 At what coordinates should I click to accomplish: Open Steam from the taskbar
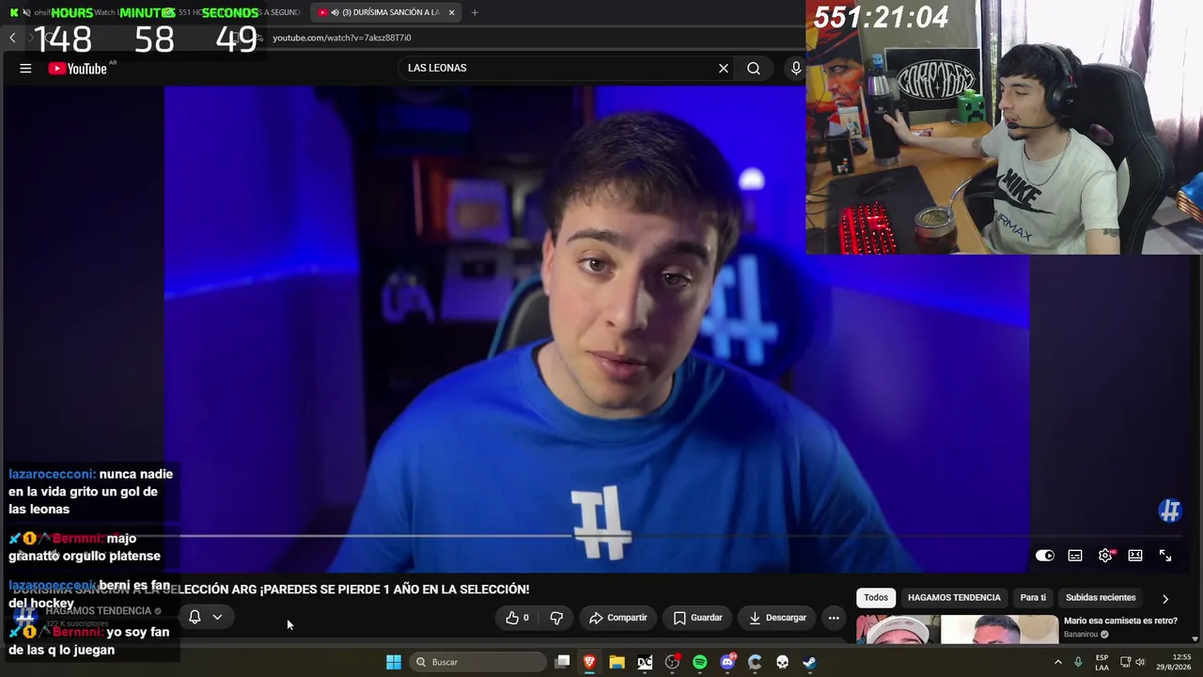pos(809,662)
